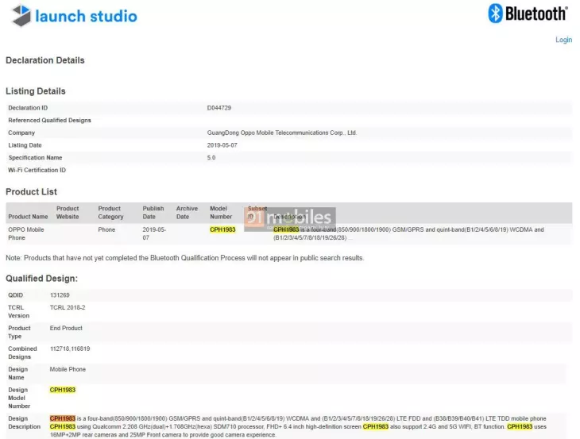580x439 pixels.
Task: Click the Archive Date column header
Action: pyautogui.click(x=187, y=213)
